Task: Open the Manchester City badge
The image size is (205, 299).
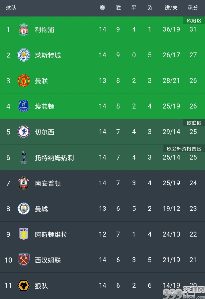Action: click(x=24, y=209)
